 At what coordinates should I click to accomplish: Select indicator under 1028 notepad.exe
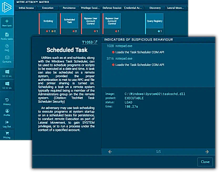click(x=138, y=52)
